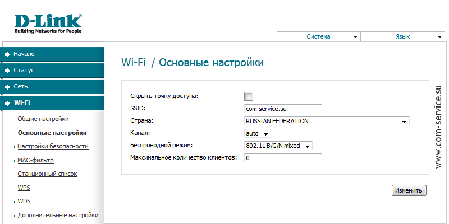Open the Канал channel dropdown
The width and height of the screenshot is (449, 224).
click(258, 133)
